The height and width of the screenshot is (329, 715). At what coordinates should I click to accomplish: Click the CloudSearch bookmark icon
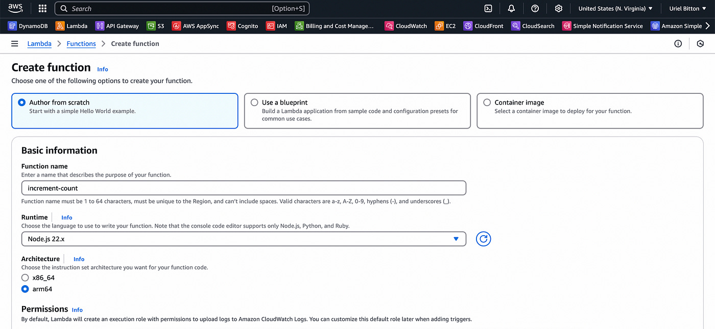515,26
